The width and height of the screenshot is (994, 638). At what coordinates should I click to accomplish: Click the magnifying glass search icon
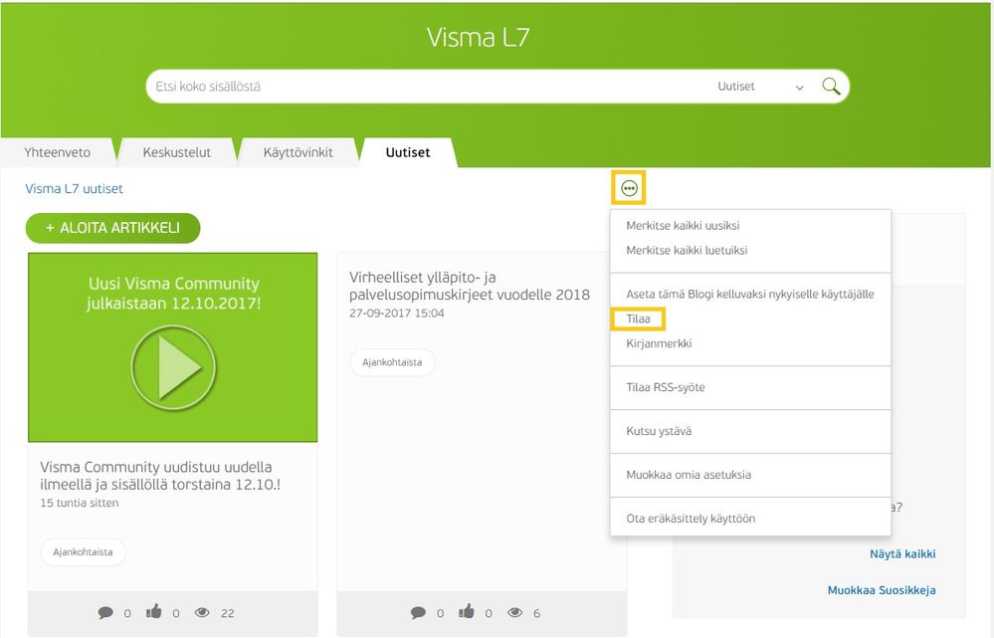[x=831, y=87]
